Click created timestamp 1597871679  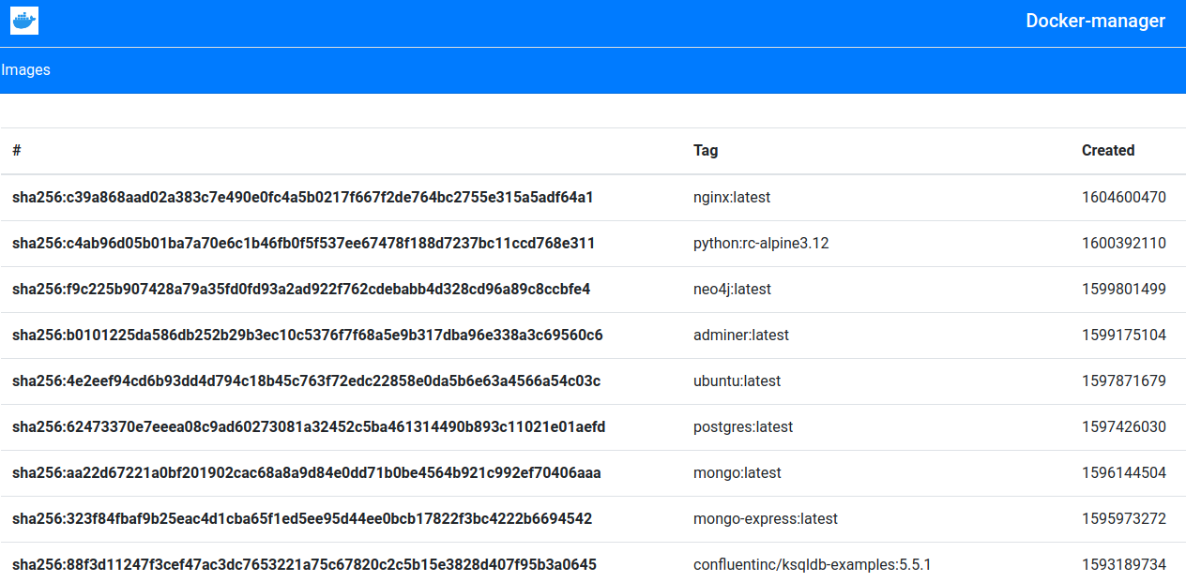click(1124, 381)
